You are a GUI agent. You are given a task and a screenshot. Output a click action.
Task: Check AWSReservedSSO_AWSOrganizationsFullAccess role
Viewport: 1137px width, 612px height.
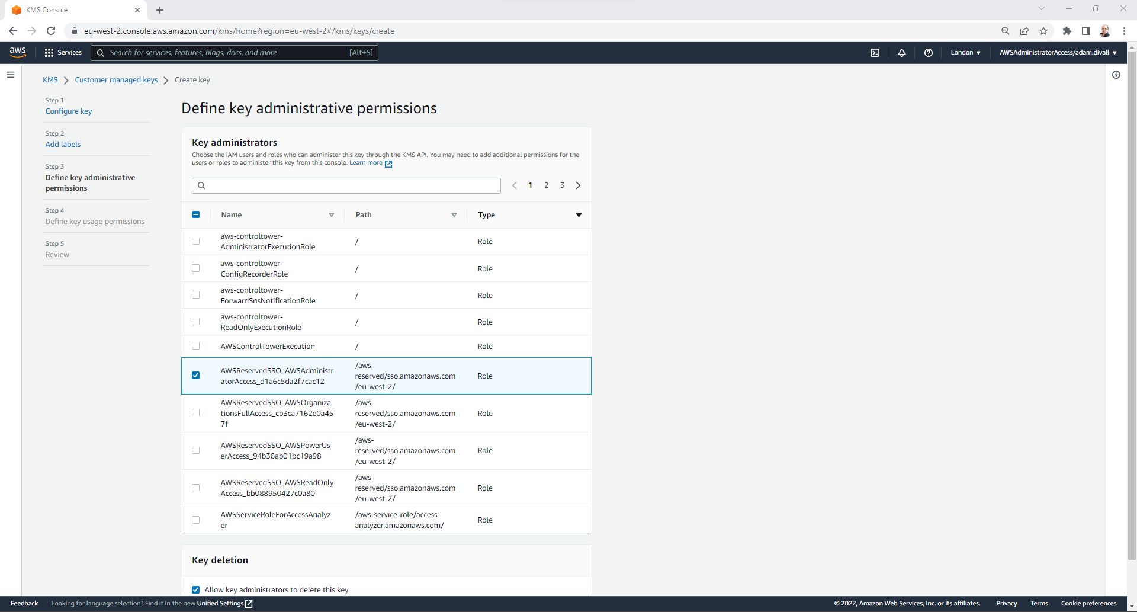pyautogui.click(x=195, y=412)
